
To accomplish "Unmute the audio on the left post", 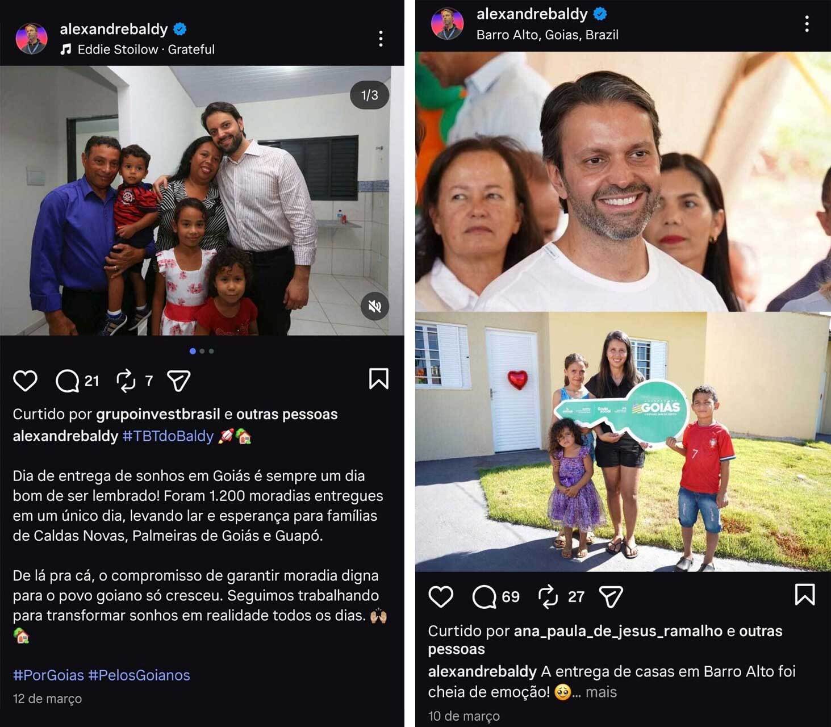I will 375,307.
